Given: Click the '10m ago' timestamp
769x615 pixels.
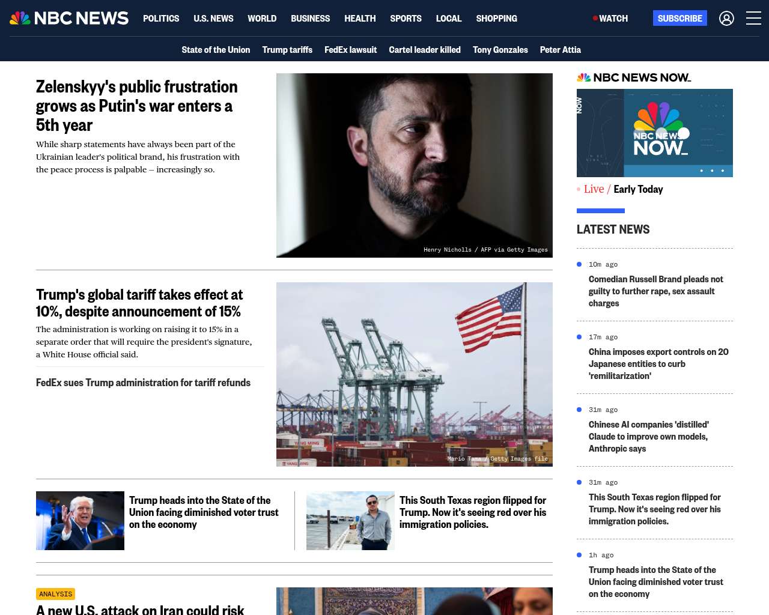Looking at the screenshot, I should pyautogui.click(x=603, y=264).
